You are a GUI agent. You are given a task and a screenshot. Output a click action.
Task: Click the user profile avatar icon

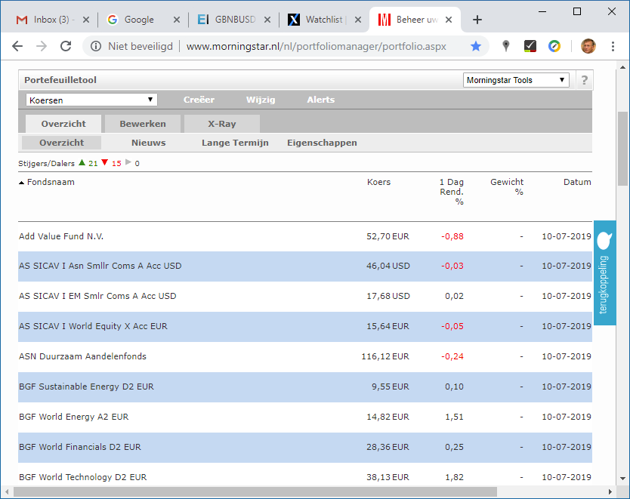point(588,46)
